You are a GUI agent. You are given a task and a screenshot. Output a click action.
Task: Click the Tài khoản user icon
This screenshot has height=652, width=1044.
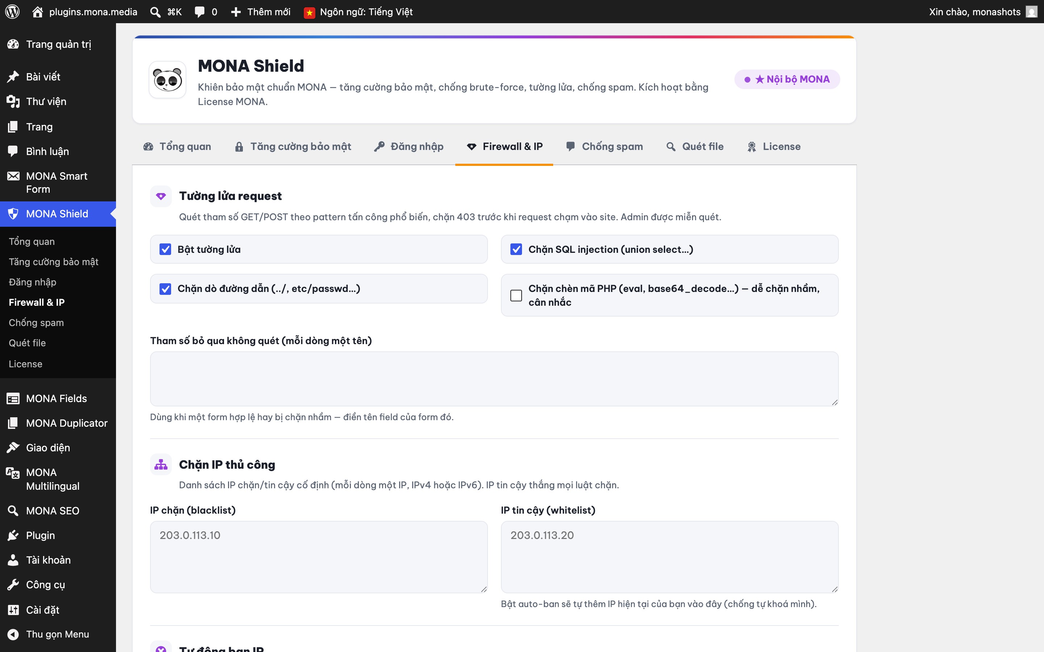point(13,560)
